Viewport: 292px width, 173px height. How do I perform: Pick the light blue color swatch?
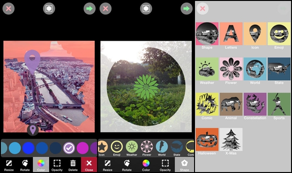(x=15, y=148)
